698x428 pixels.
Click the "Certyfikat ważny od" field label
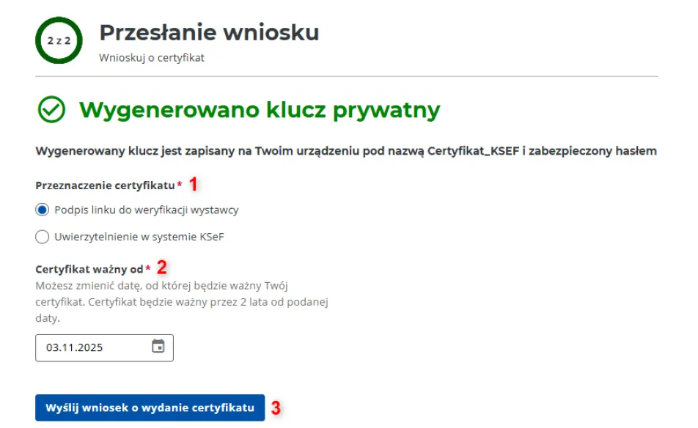coord(89,269)
